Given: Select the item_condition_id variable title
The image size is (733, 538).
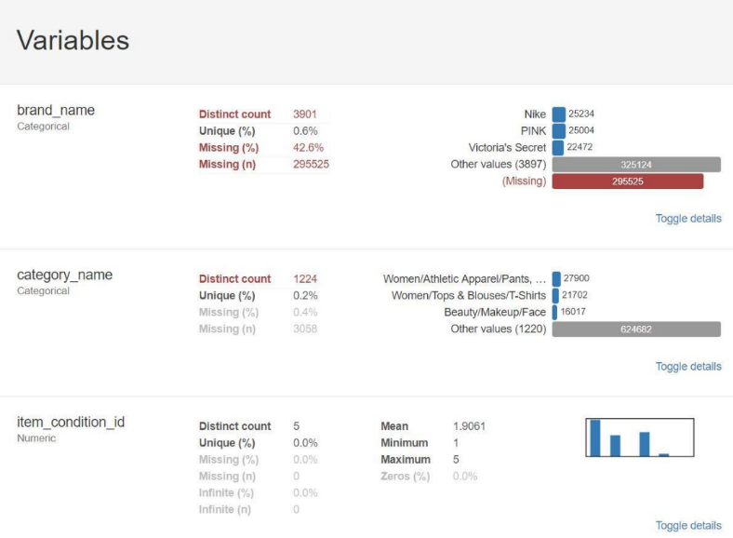Looking at the screenshot, I should click(x=71, y=422).
